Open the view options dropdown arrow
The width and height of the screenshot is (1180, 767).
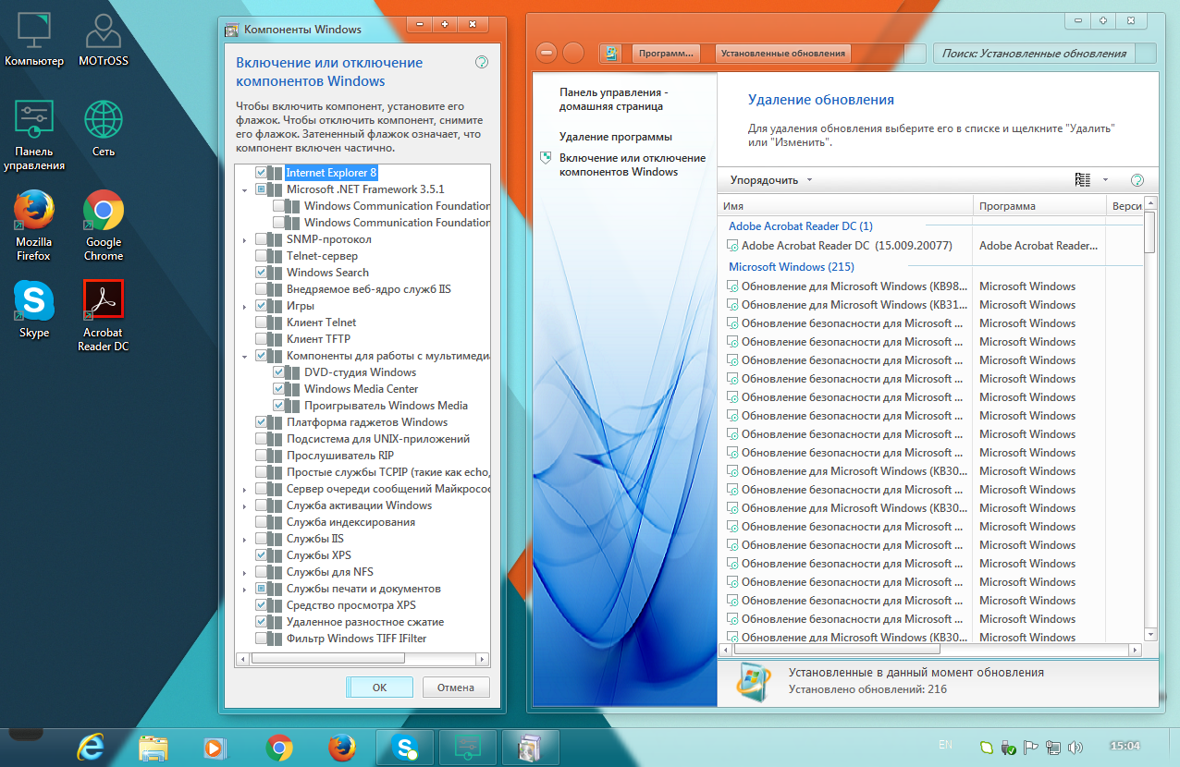1105,180
